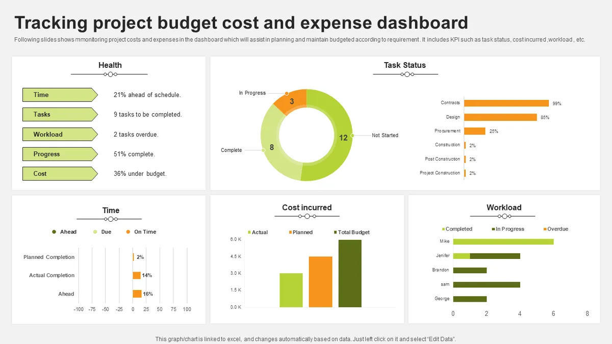Screen dimensions: 612x344
Task: Click the Task Status panel heading
Action: coord(405,65)
